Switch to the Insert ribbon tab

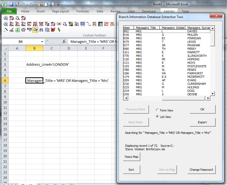point(41,11)
